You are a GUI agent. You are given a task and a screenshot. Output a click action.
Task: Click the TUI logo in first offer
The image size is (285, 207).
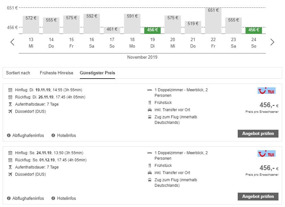[266, 91]
